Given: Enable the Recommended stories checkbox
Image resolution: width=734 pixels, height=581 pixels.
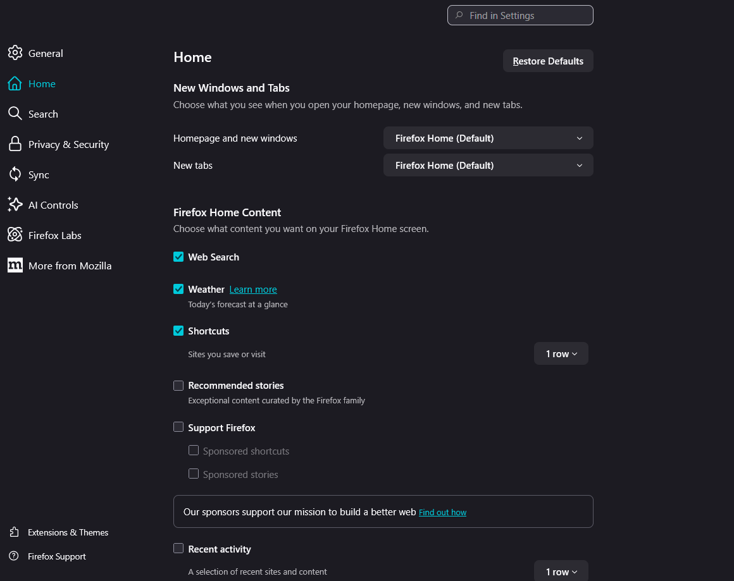Looking at the screenshot, I should [x=178, y=385].
